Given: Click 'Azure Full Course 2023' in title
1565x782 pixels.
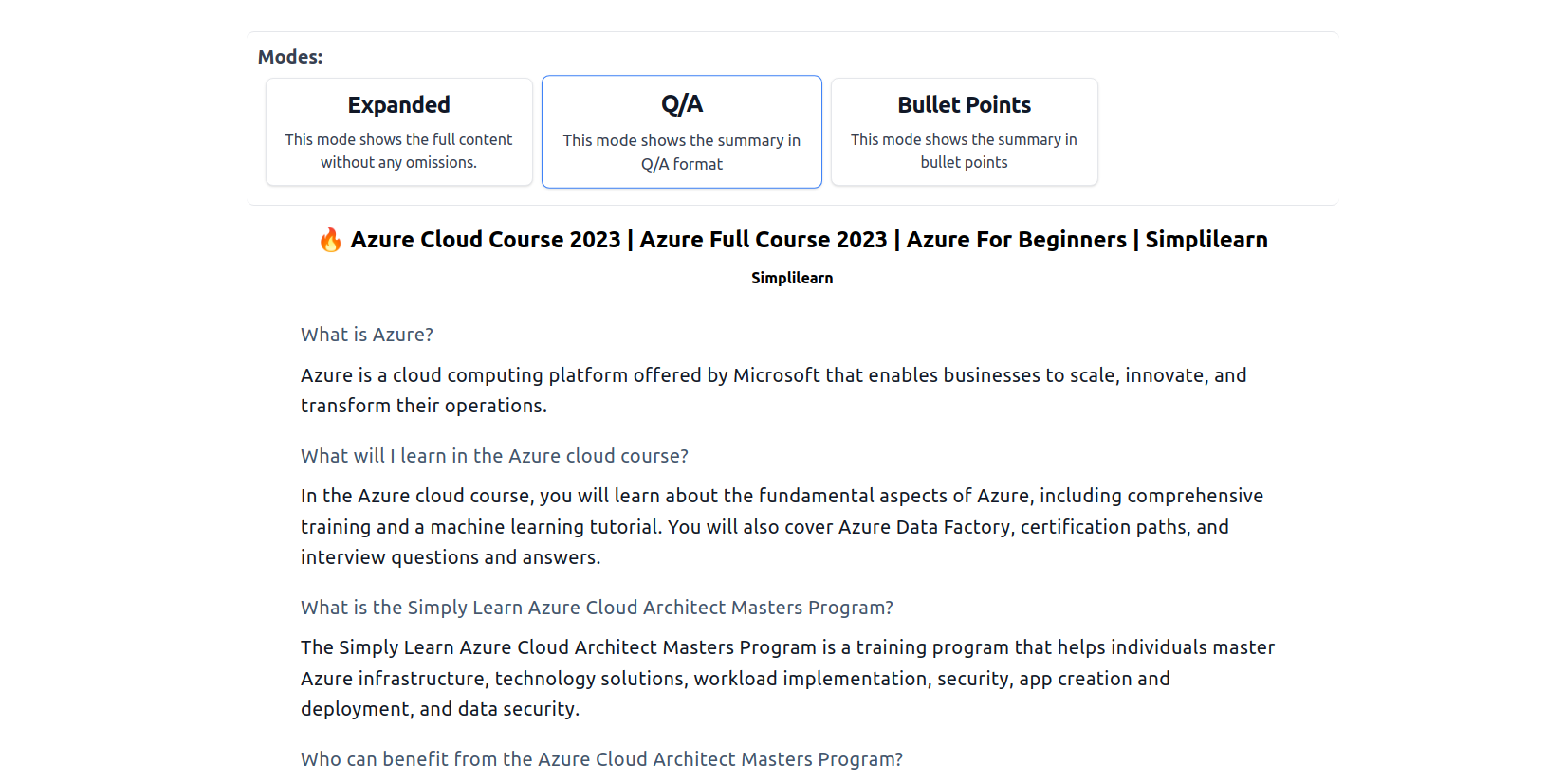Looking at the screenshot, I should [763, 240].
